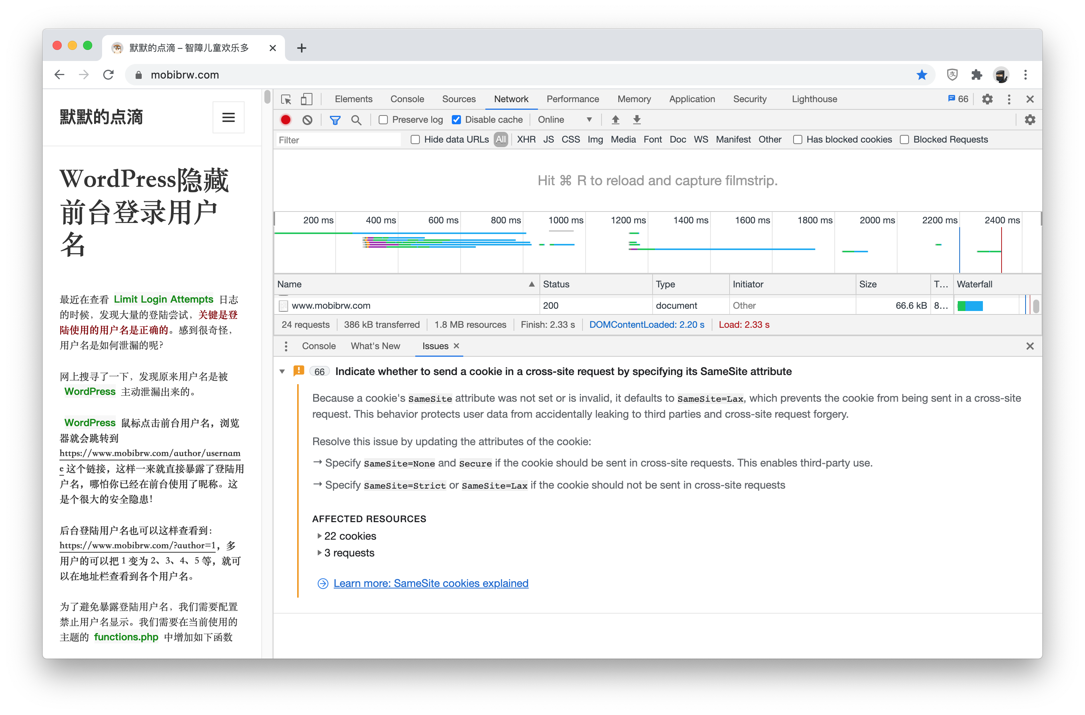The width and height of the screenshot is (1085, 715).
Task: Close the bottom drawer
Action: click(1029, 346)
